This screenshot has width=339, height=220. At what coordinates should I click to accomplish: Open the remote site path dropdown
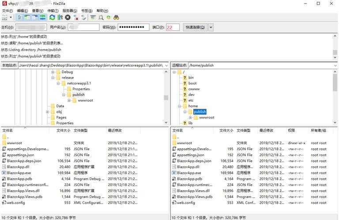[335, 65]
